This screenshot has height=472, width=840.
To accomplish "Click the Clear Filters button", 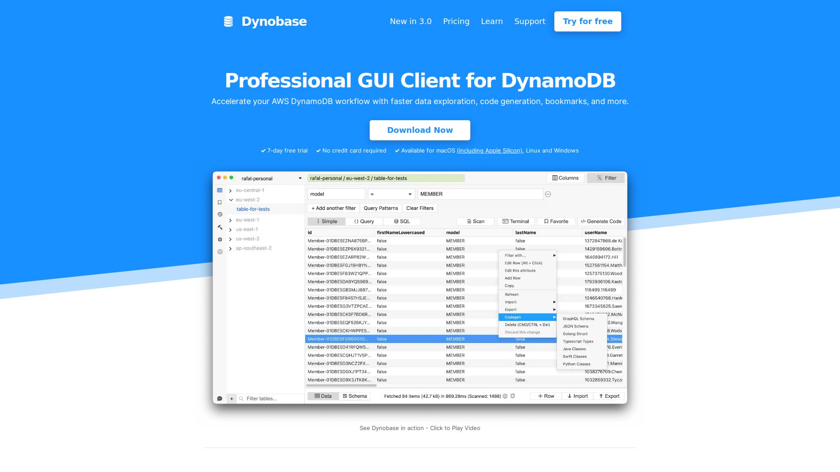I will click(x=420, y=208).
